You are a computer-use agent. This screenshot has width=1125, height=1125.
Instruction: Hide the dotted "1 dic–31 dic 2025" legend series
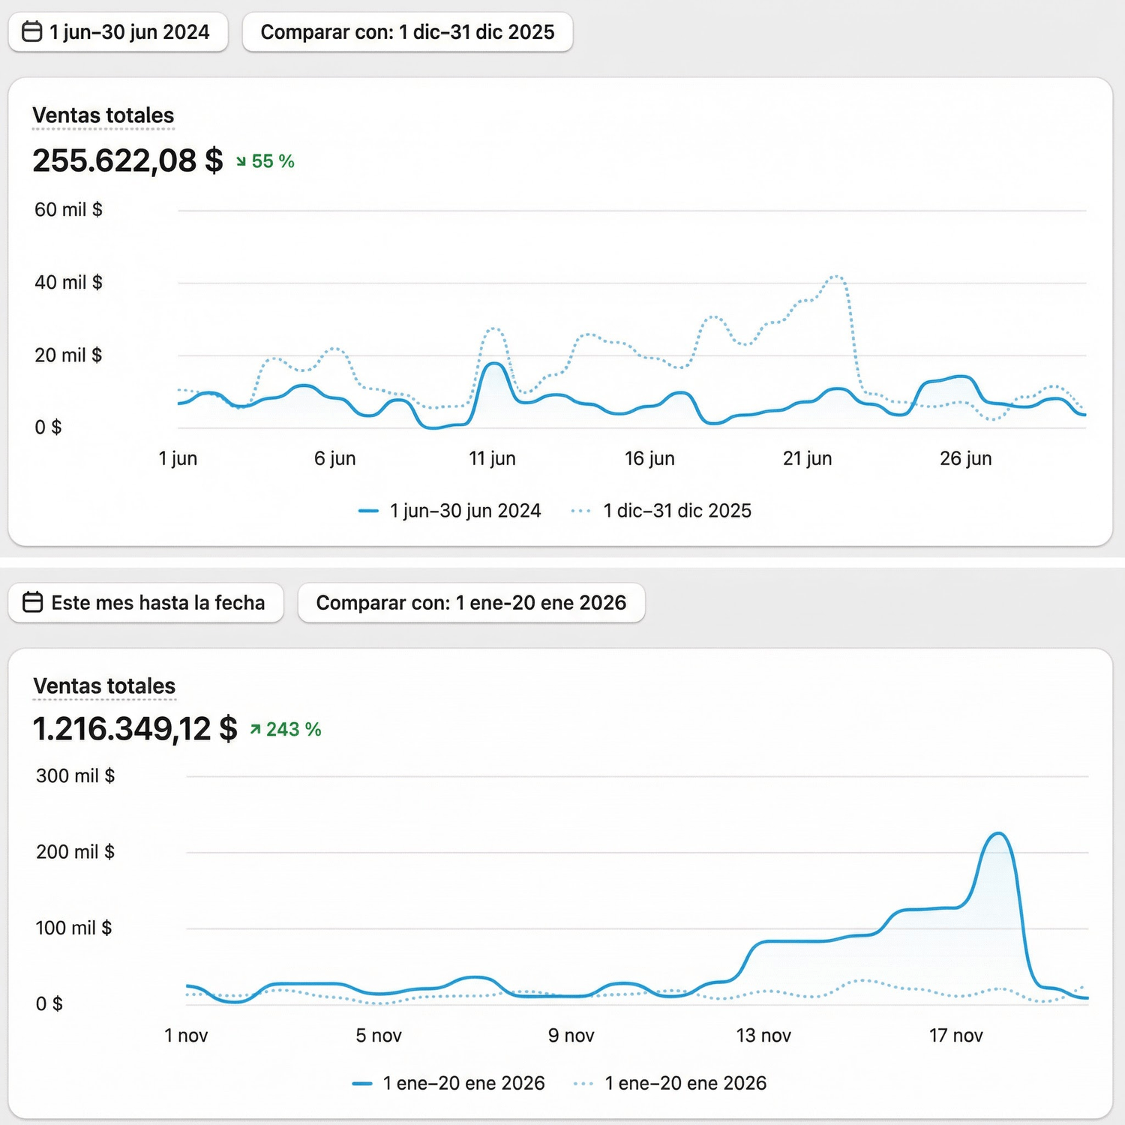click(x=661, y=511)
